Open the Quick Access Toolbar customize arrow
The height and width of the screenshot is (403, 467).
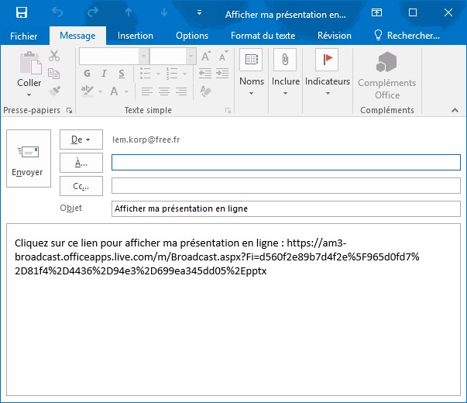coord(200,12)
